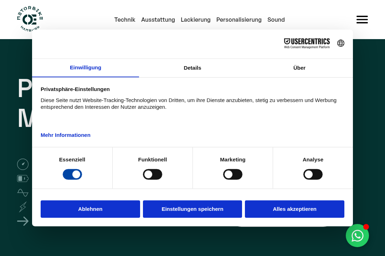Click the Analyse category label
This screenshot has width=385, height=256.
pos(313,160)
